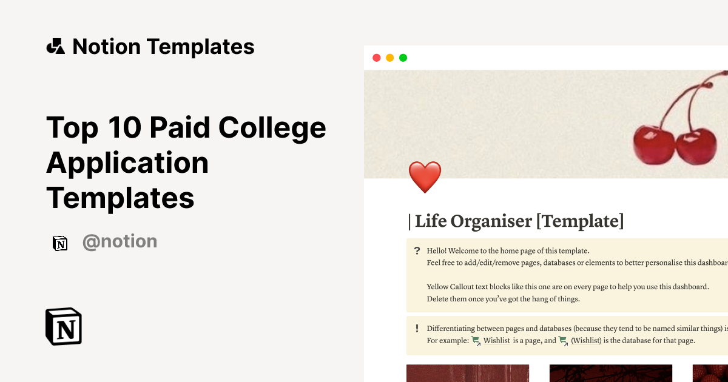This screenshot has height=382, width=728.
Task: Click the shopping cart icon before Wishlist
Action: pyautogui.click(x=476, y=341)
